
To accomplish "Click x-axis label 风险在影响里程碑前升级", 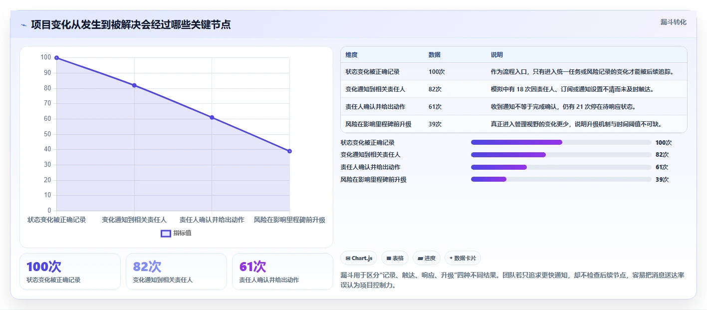I will click(x=289, y=220).
